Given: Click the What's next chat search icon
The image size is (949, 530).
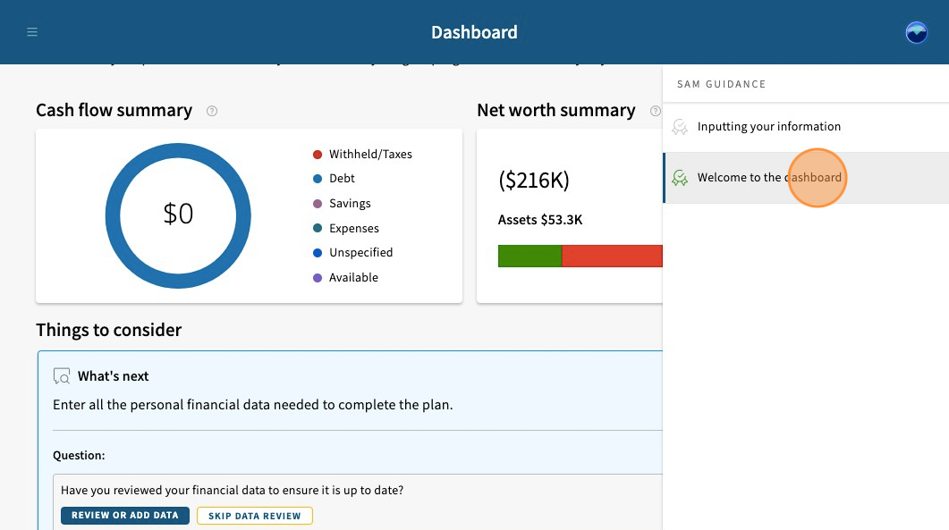Looking at the screenshot, I should [x=62, y=375].
